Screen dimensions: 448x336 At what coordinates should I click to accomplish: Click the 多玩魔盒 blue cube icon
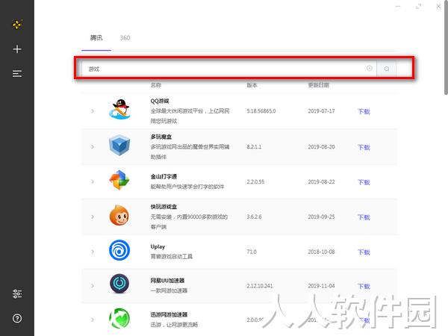pyautogui.click(x=119, y=145)
